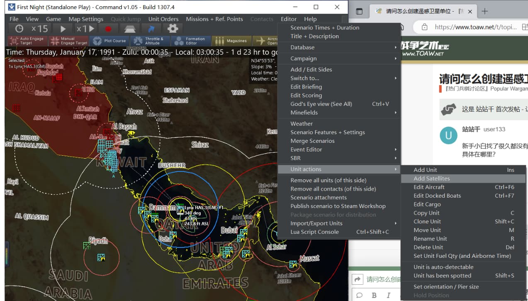This screenshot has height=301, width=528.
Task: Toggle God's Eye view (See All)
Action: tap(339, 104)
